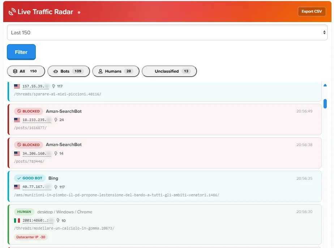Image resolution: width=334 pixels, height=248 pixels.
Task: Click path /threads/modellare-un-calciolo-in-gomma.20673/
Action: click(x=64, y=228)
